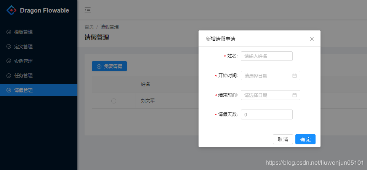The width and height of the screenshot is (367, 170).
Task: Open the 定义管理 menu item
Action: click(x=38, y=46)
